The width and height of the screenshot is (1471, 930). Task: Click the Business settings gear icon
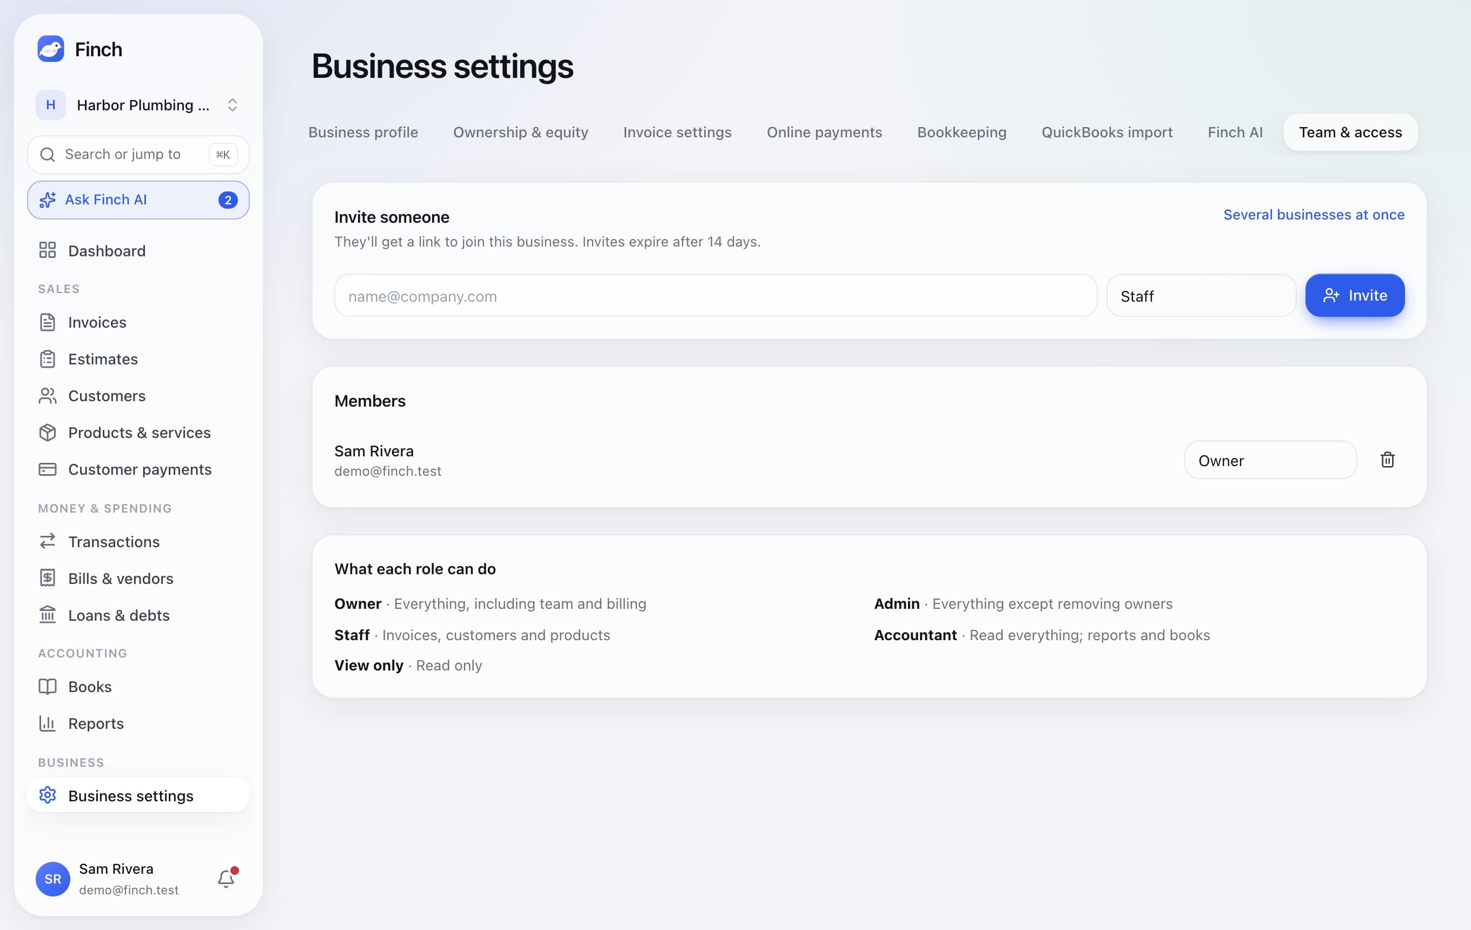click(x=48, y=795)
